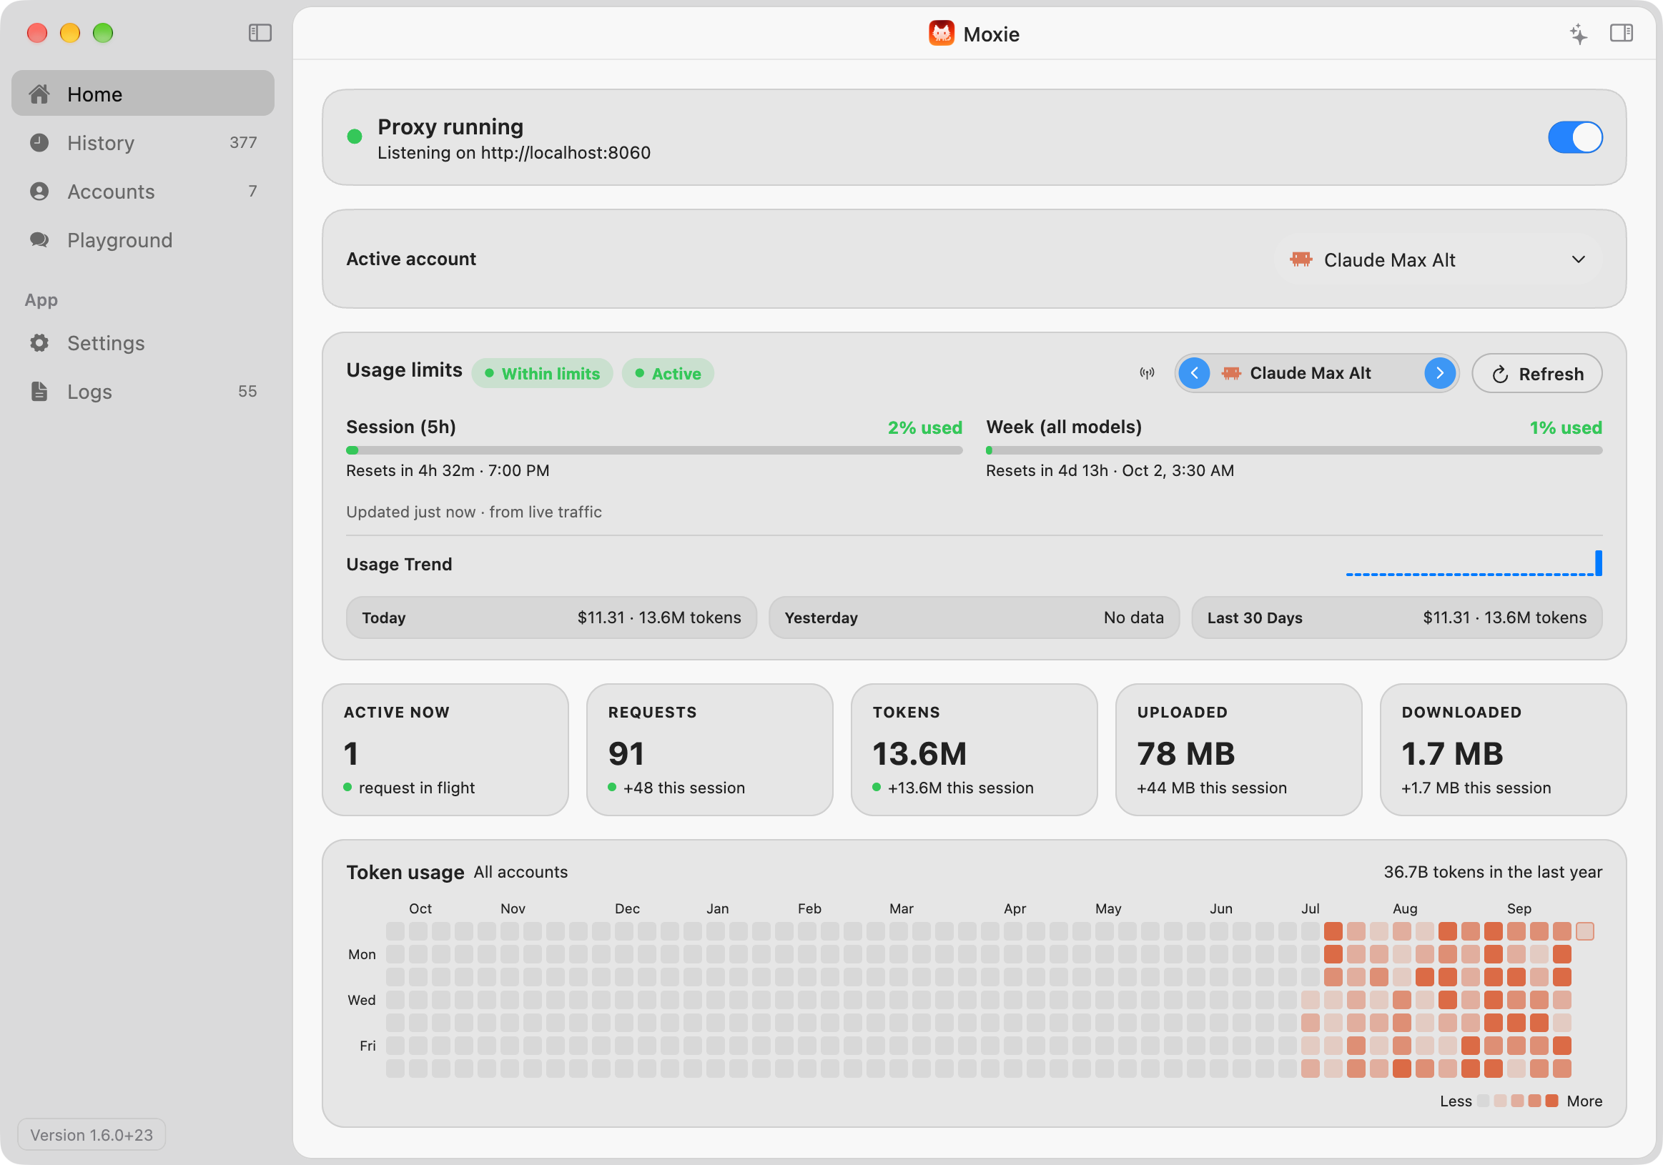The image size is (1663, 1165).
Task: Click the Within limits badge
Action: [542, 374]
